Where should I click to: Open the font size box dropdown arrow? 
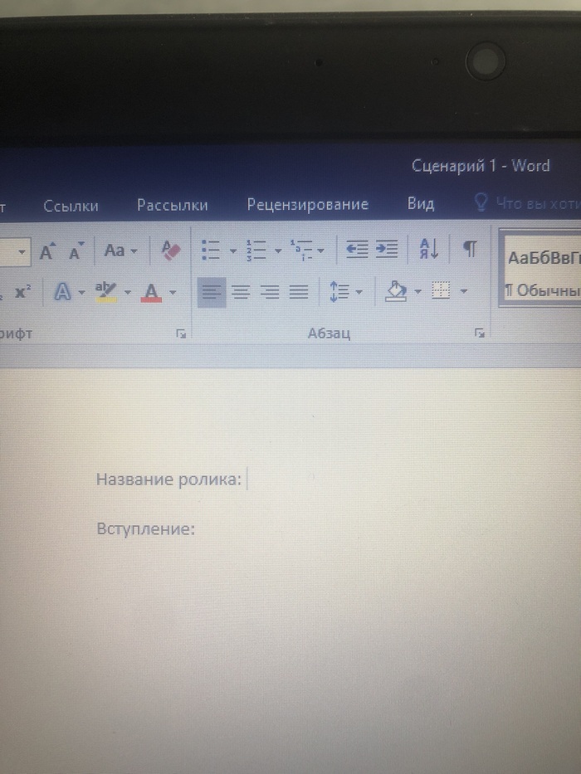pyautogui.click(x=22, y=252)
